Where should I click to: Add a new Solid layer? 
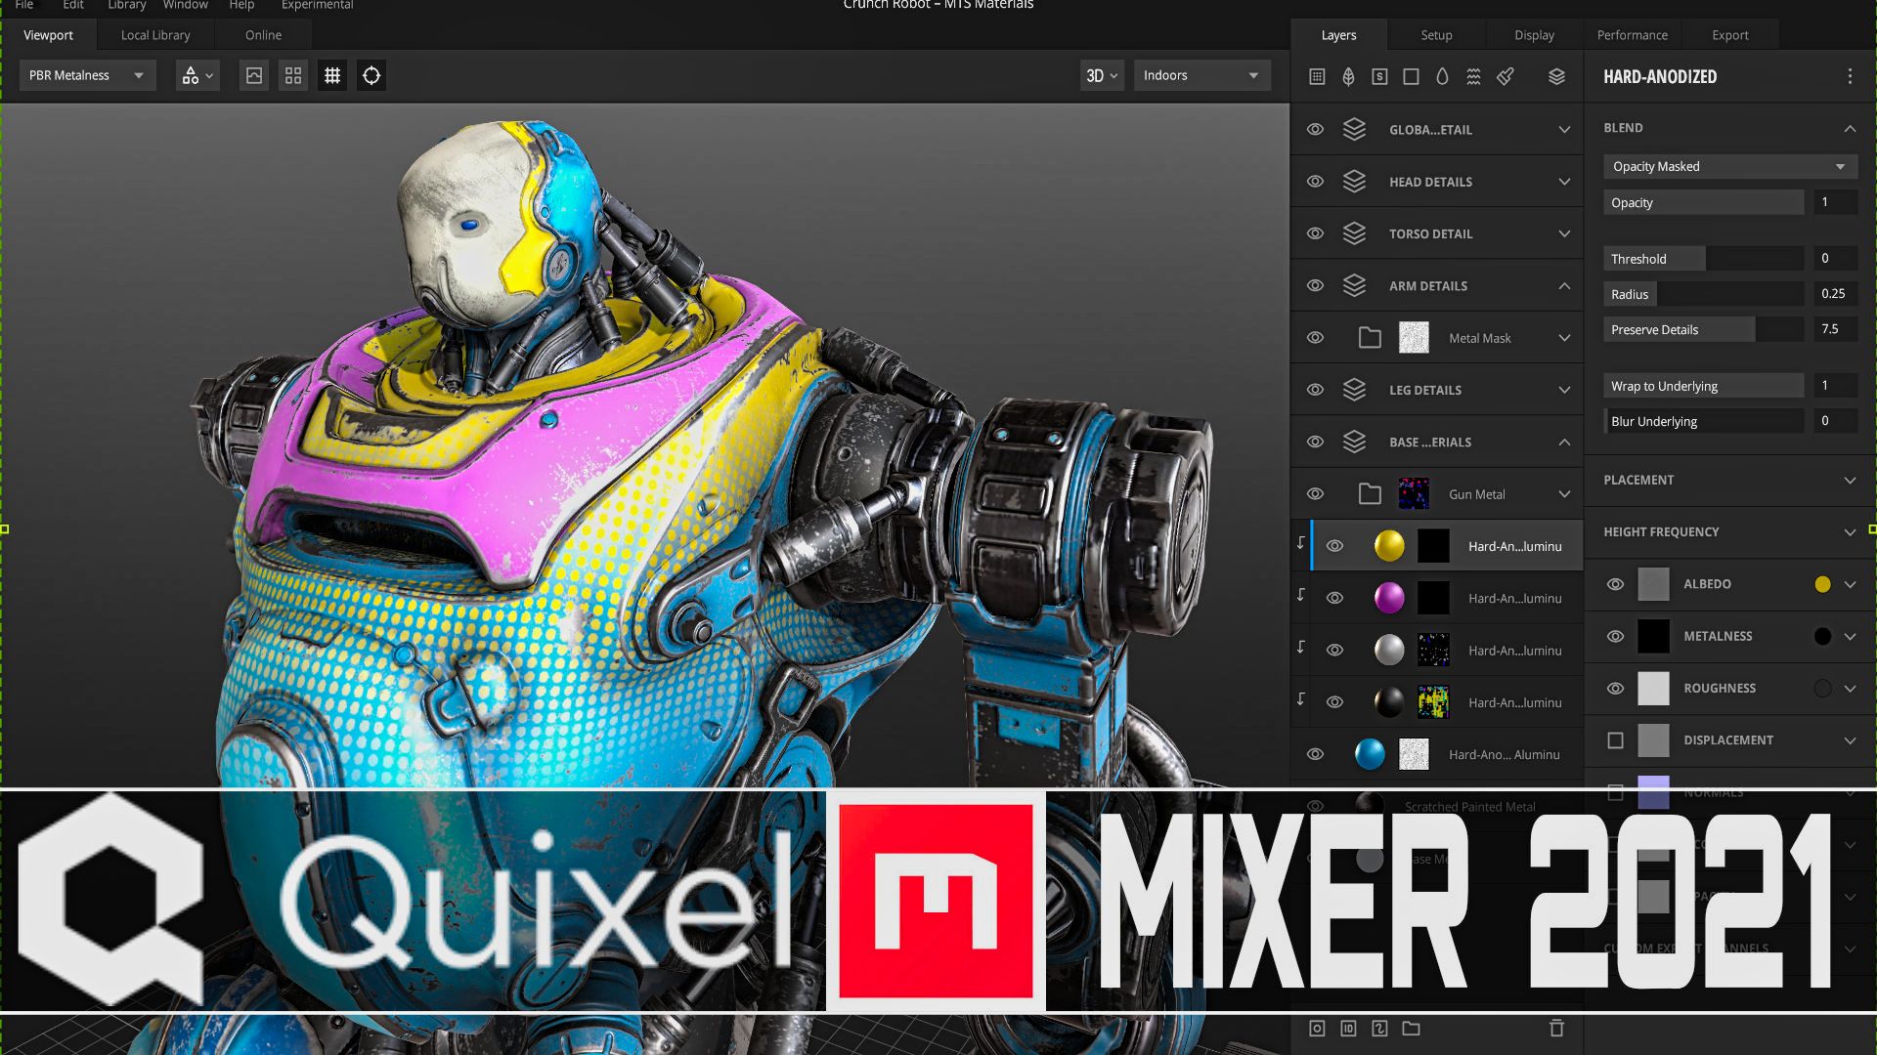pos(1411,76)
